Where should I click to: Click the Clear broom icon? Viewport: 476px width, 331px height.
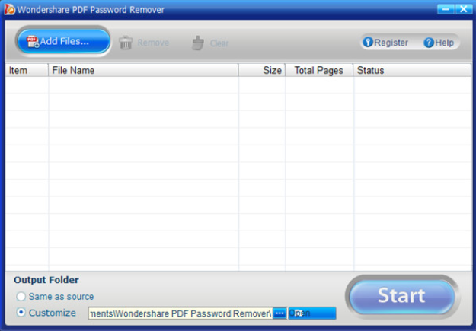coord(198,43)
